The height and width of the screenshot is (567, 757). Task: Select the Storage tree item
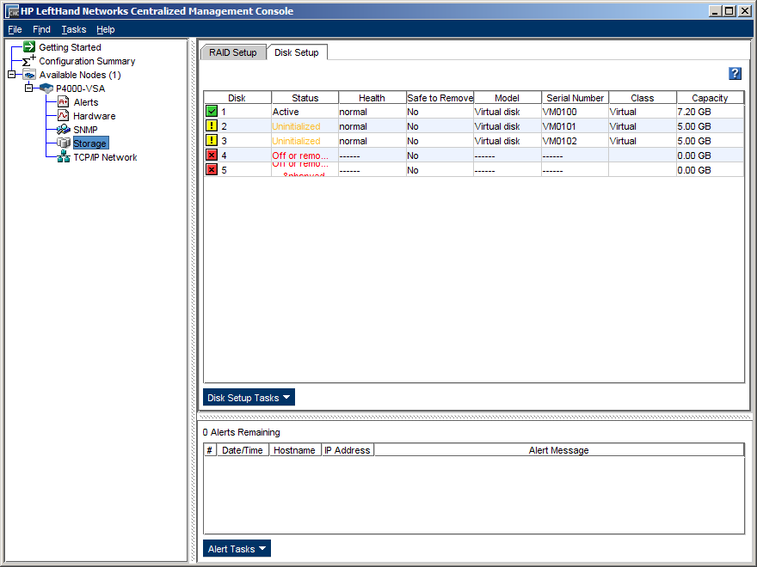tap(89, 143)
